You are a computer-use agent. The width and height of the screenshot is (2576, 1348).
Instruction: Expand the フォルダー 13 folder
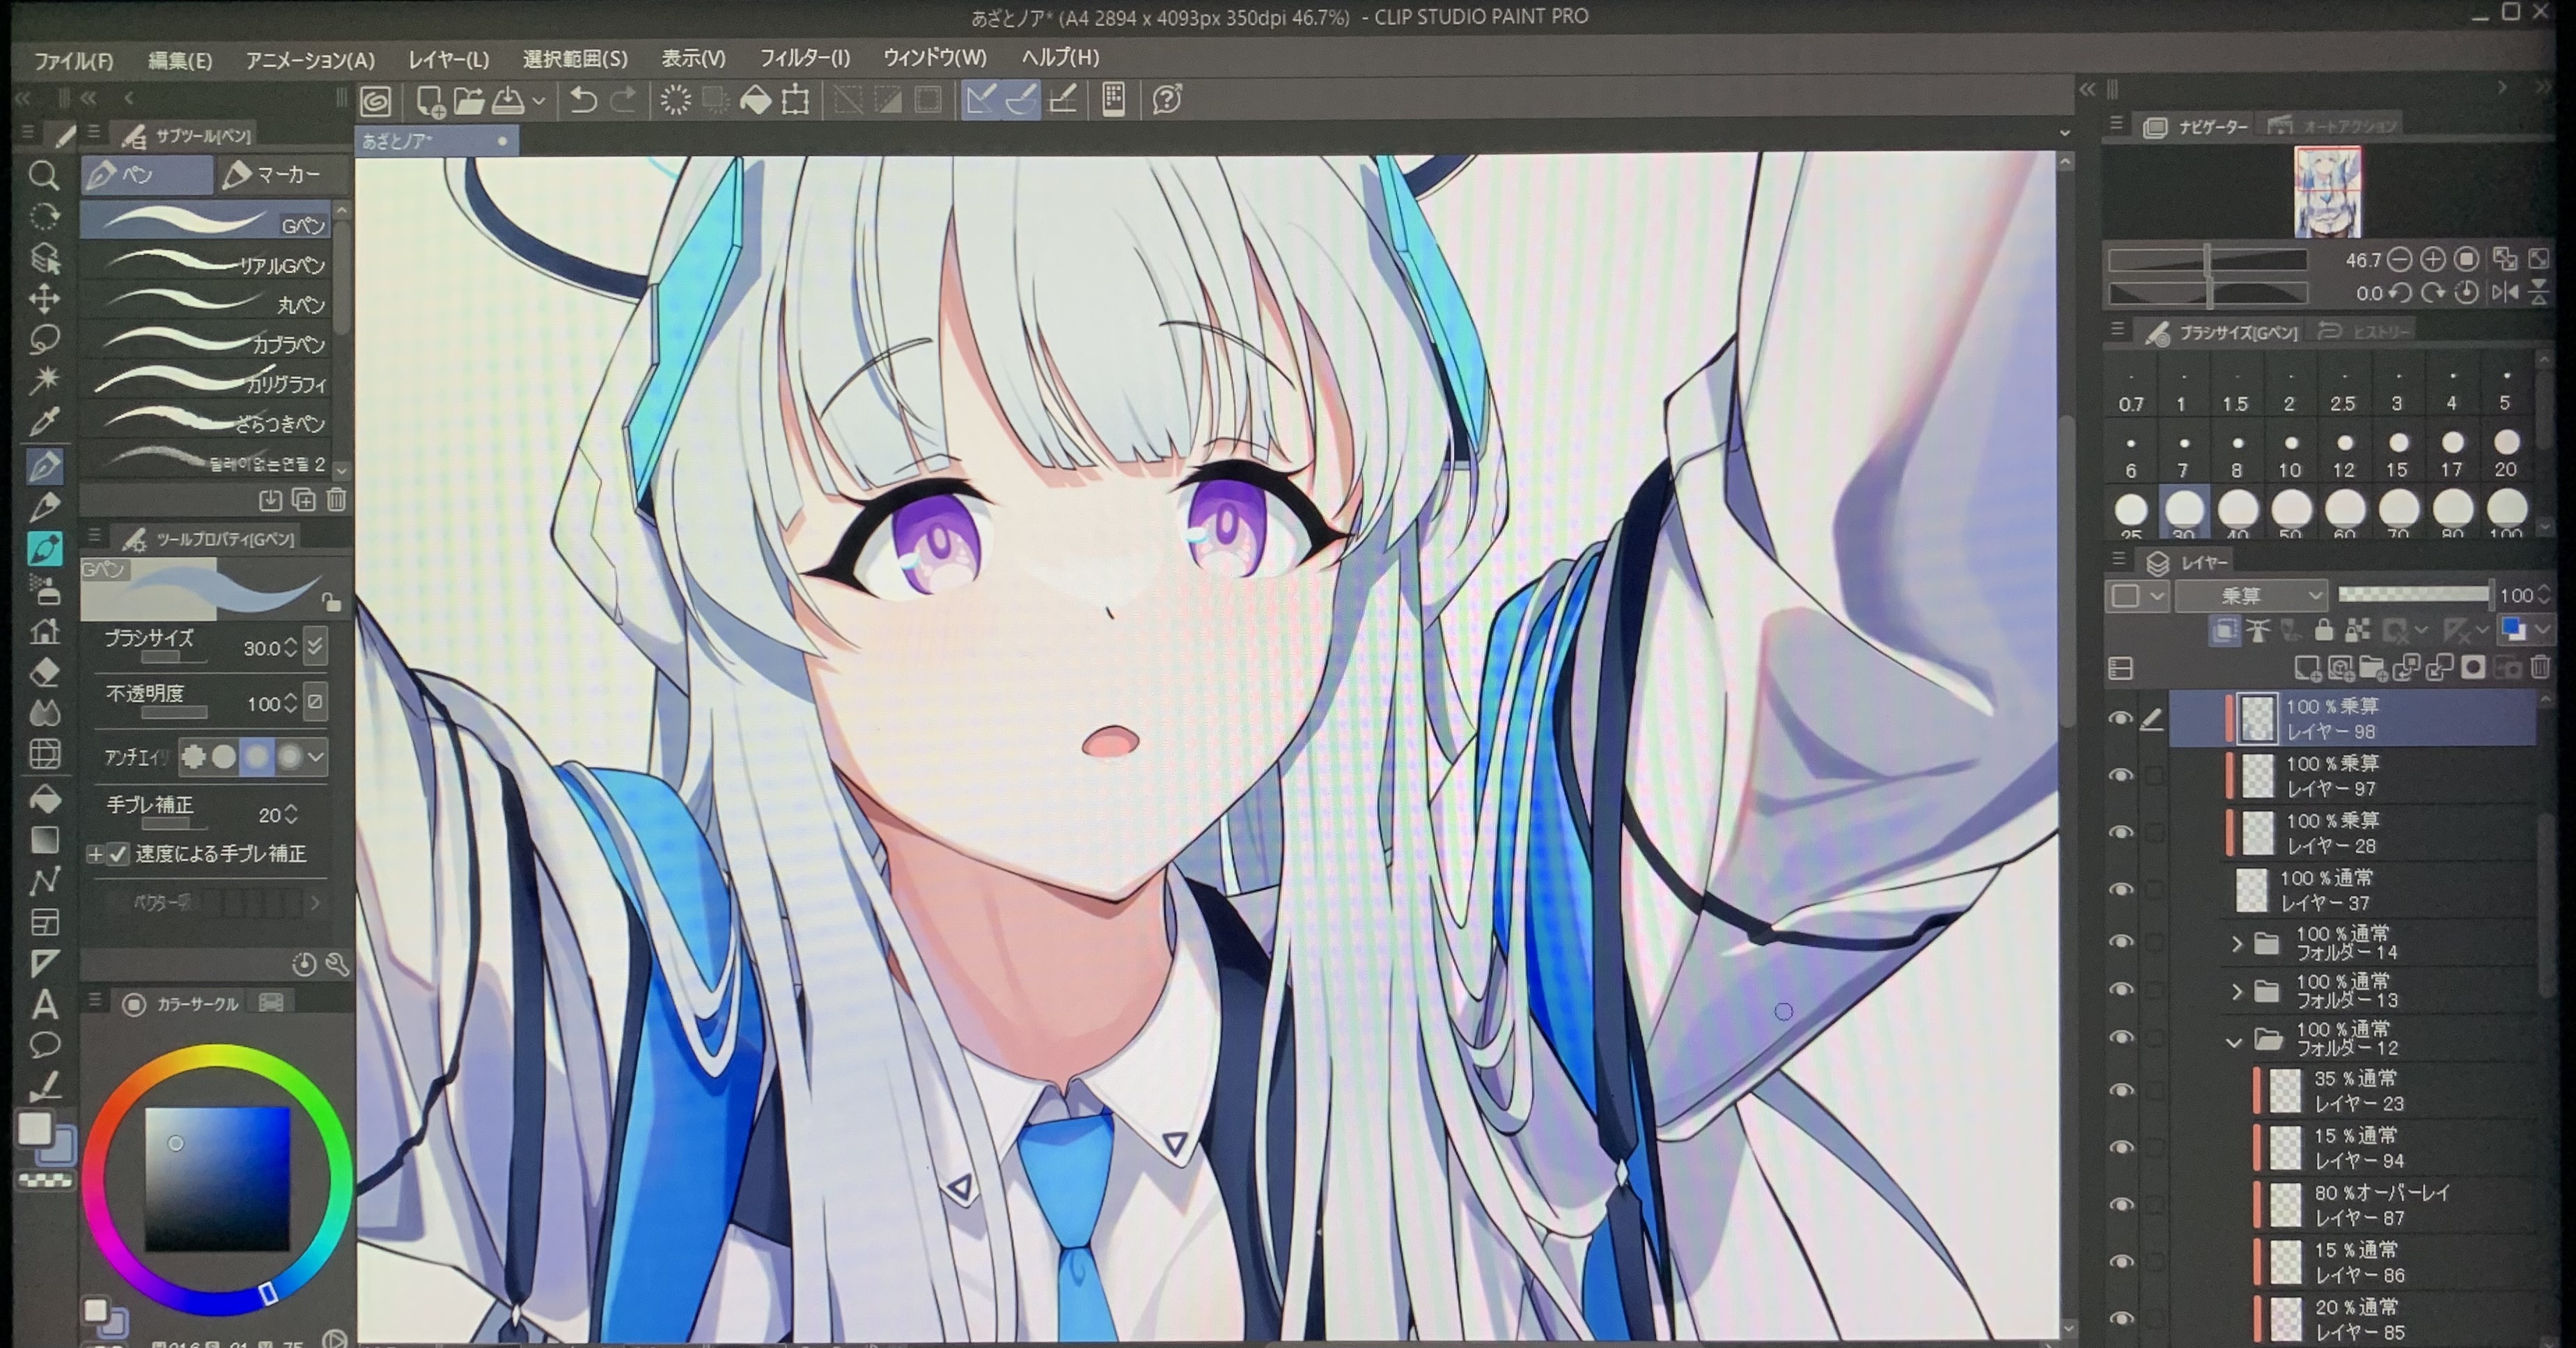click(2237, 991)
